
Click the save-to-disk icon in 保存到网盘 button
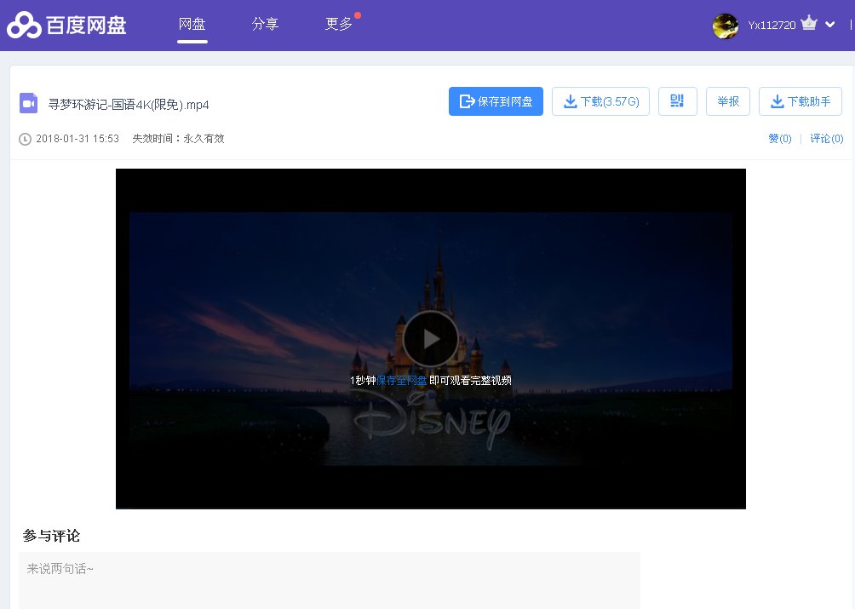[x=467, y=101]
